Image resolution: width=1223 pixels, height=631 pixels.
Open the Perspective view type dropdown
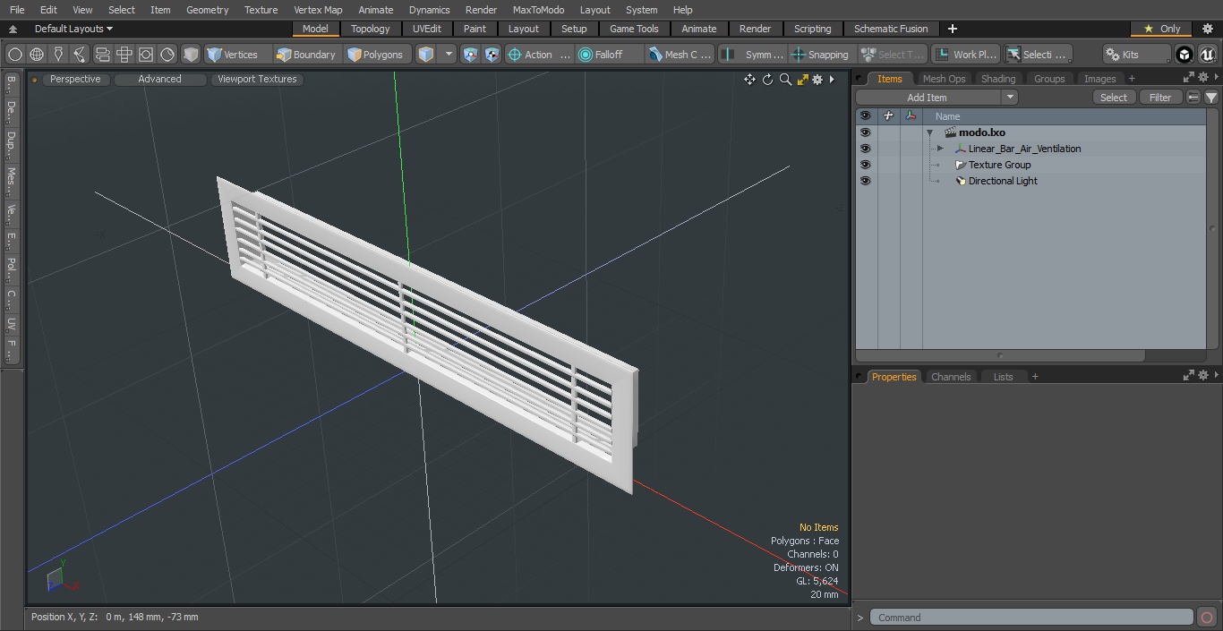pyautogui.click(x=76, y=80)
